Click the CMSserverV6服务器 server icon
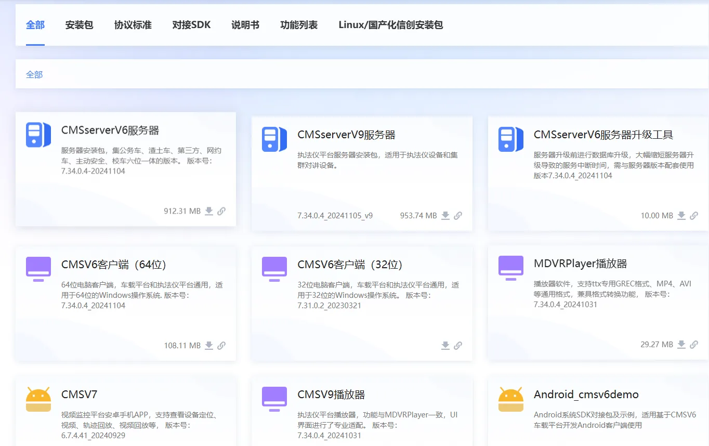The width and height of the screenshot is (709, 446). tap(38, 135)
